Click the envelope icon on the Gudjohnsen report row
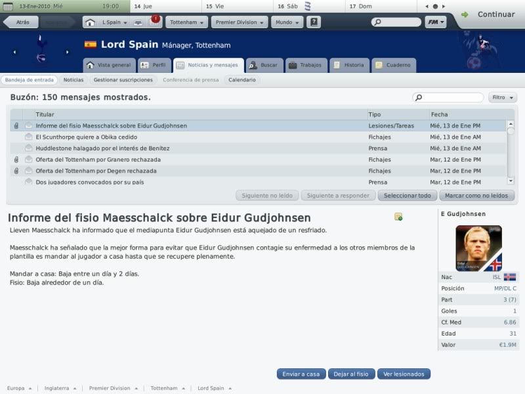Image resolution: width=525 pixels, height=394 pixels. (29, 125)
